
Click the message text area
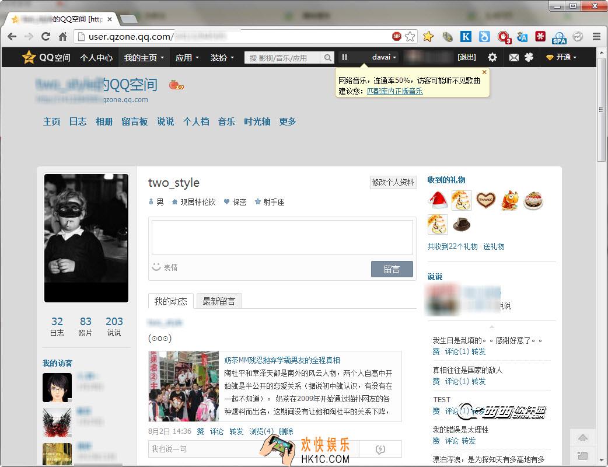[282, 238]
